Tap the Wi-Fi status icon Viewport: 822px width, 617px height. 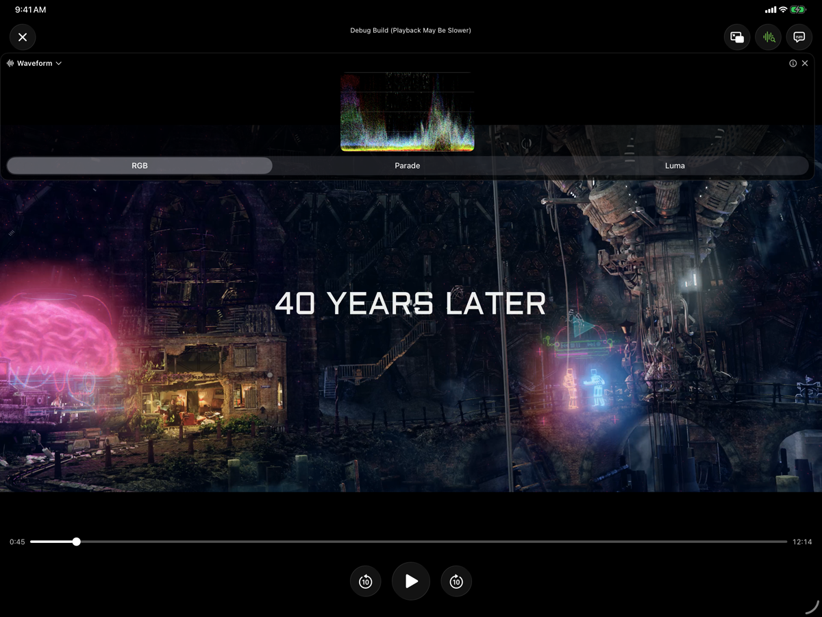tap(783, 10)
